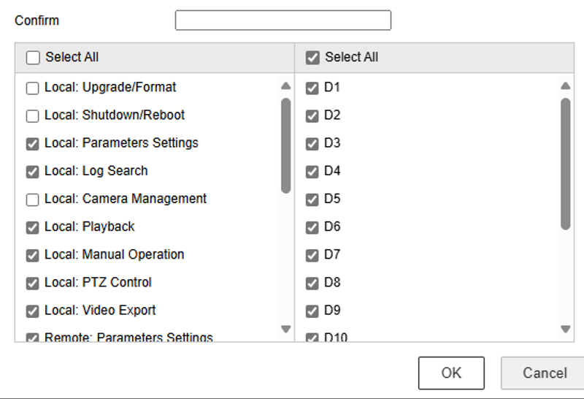Cancel the permission dialog
Image resolution: width=584 pixels, height=399 pixels.
pyautogui.click(x=545, y=373)
